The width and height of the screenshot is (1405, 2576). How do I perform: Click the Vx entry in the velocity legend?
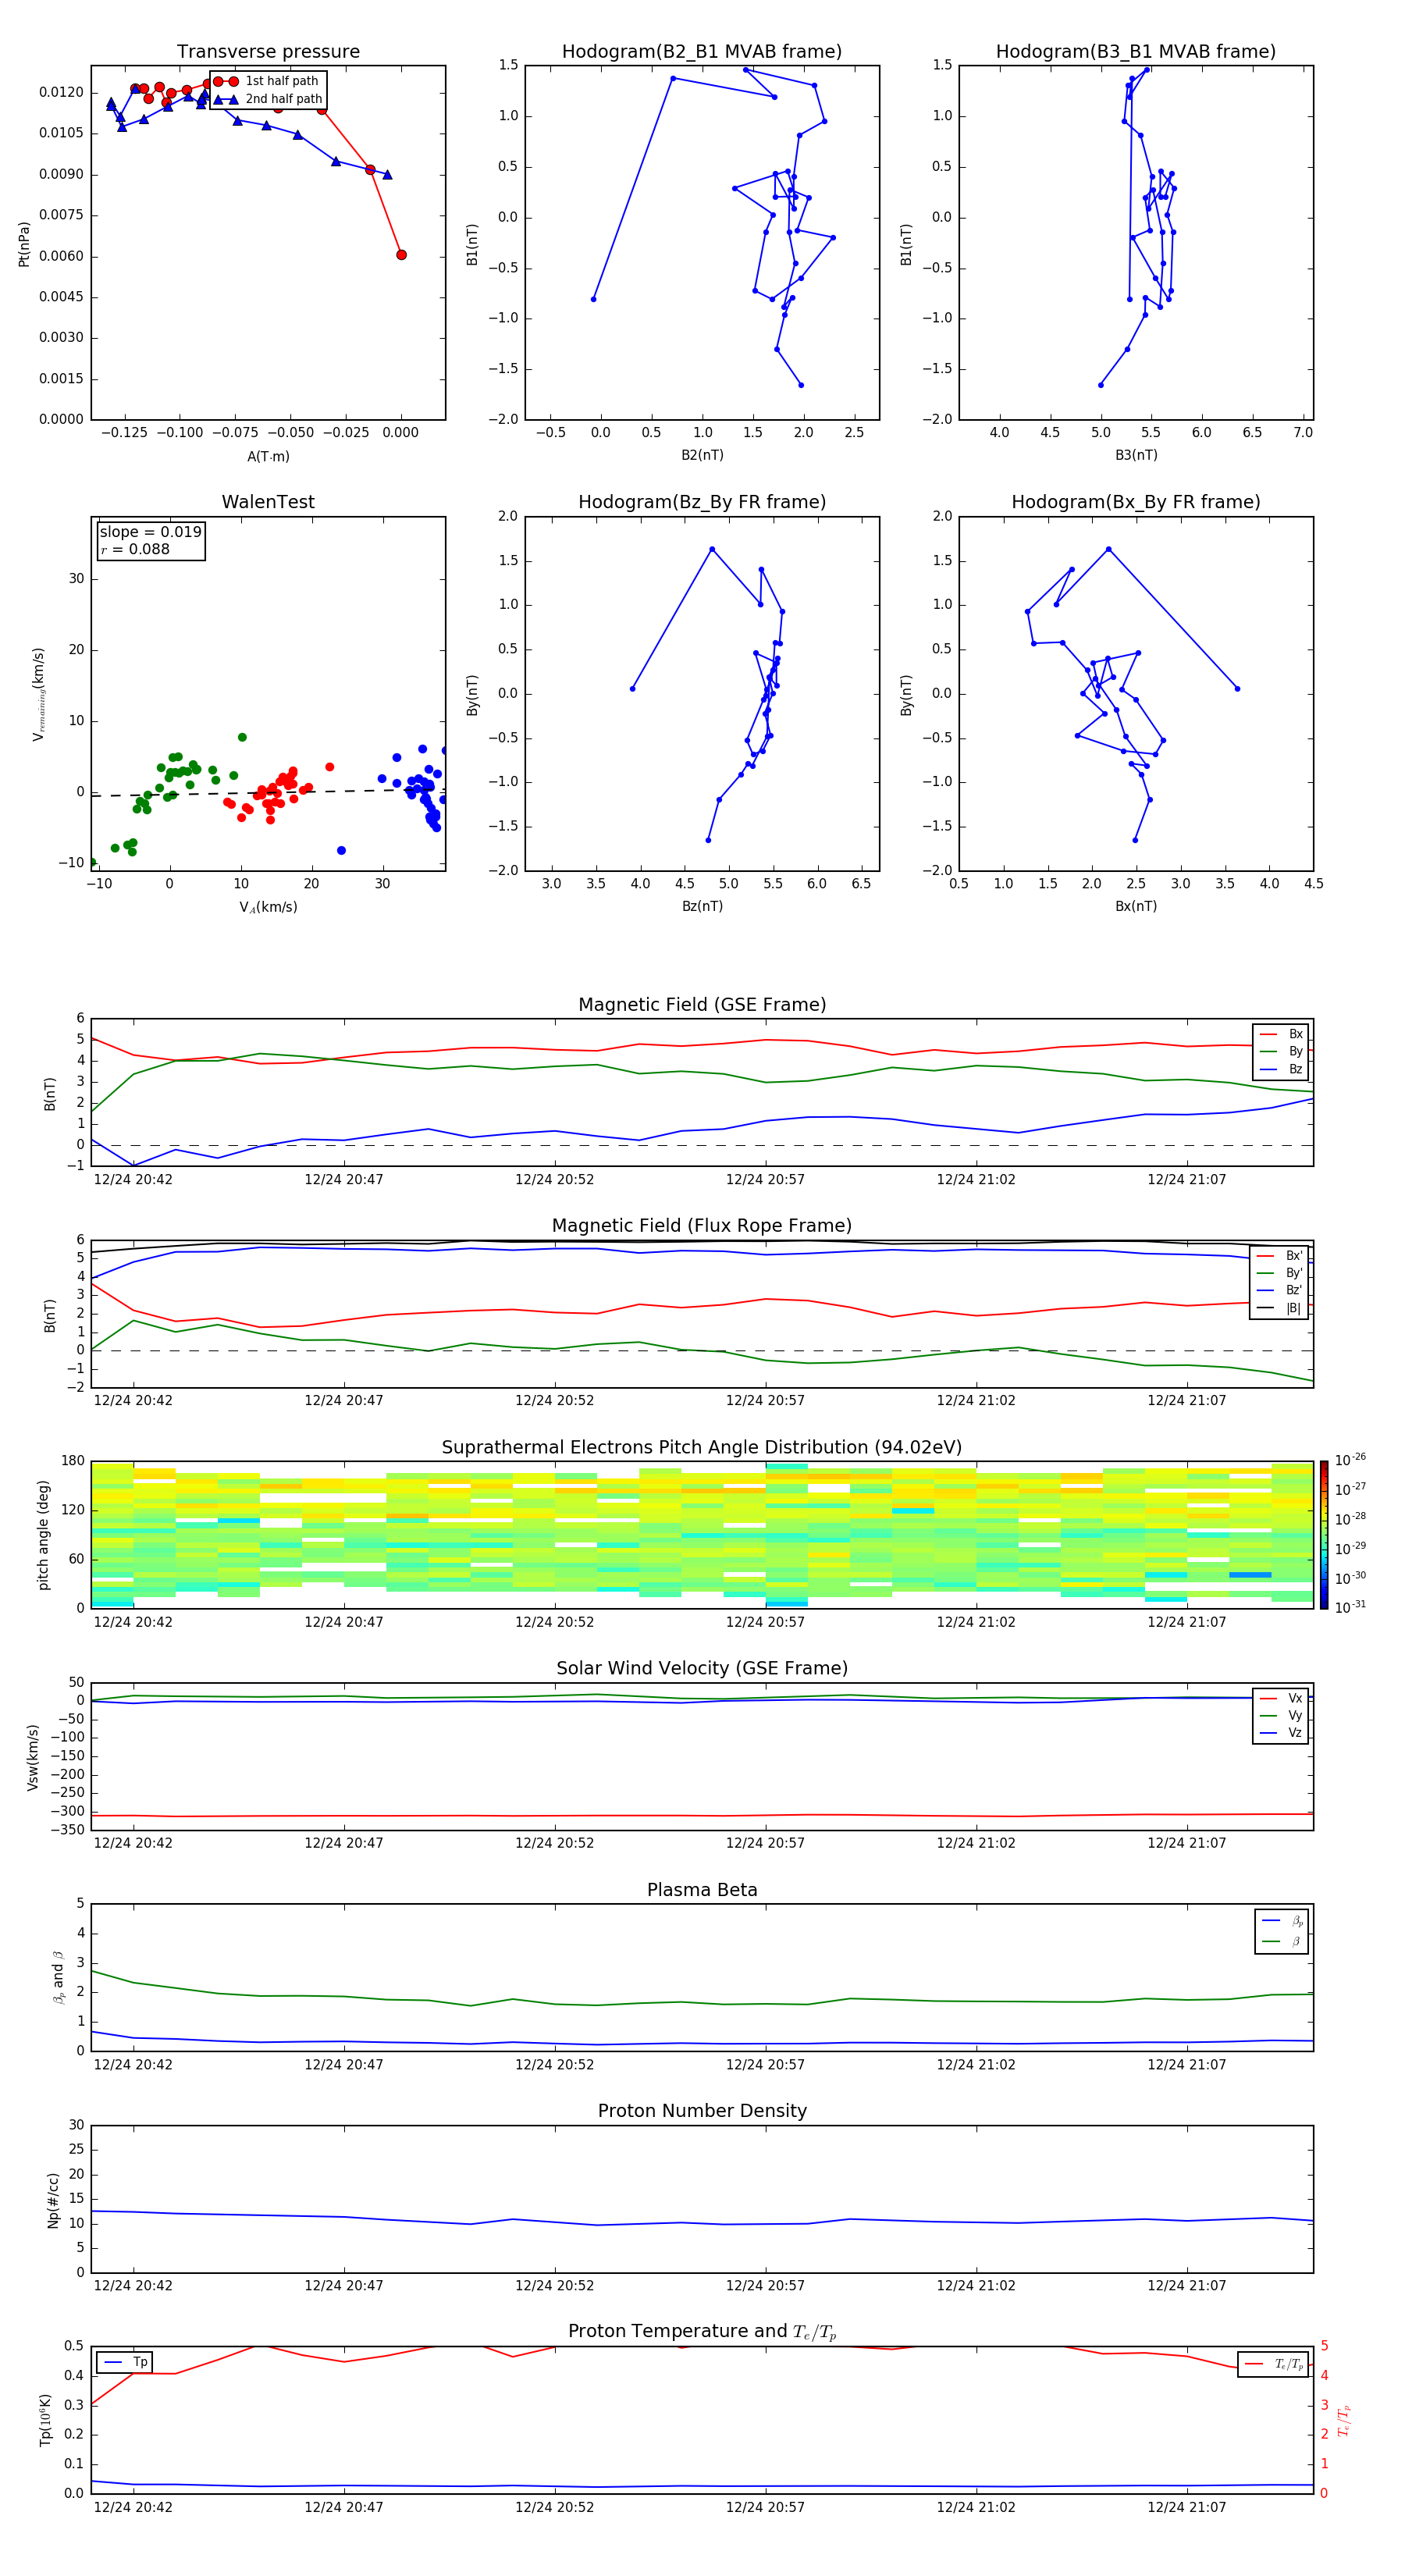tap(1281, 1699)
